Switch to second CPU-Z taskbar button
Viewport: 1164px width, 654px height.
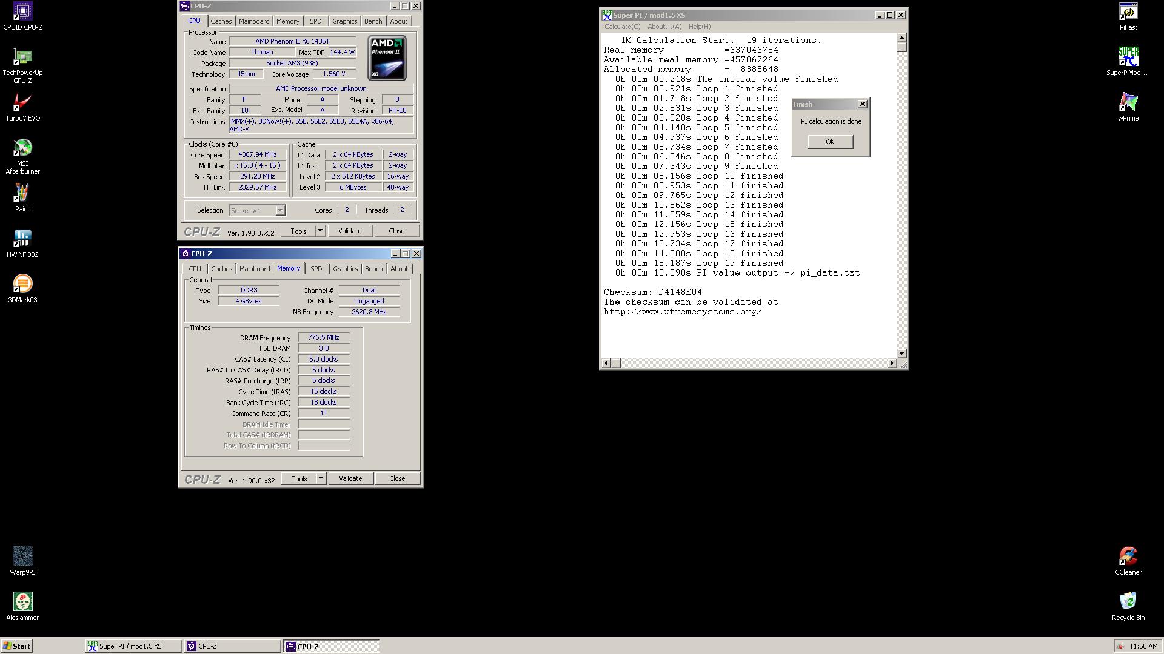[x=332, y=646]
